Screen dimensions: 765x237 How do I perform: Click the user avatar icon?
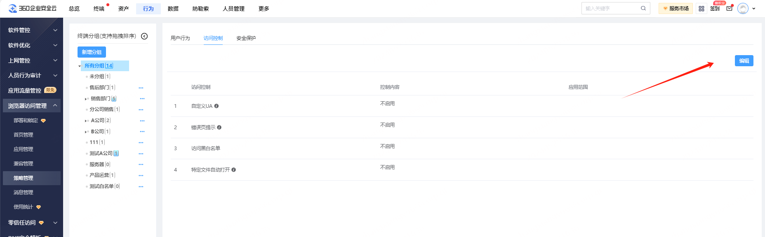(x=743, y=8)
